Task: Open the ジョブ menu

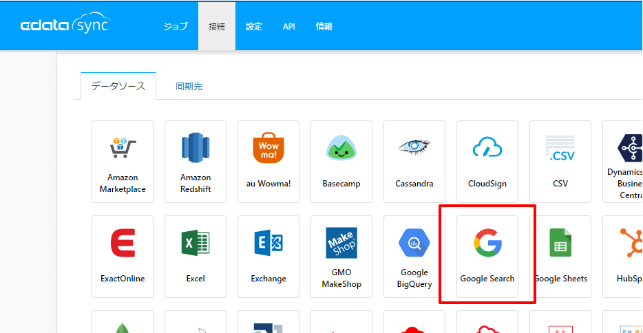Action: tap(176, 27)
